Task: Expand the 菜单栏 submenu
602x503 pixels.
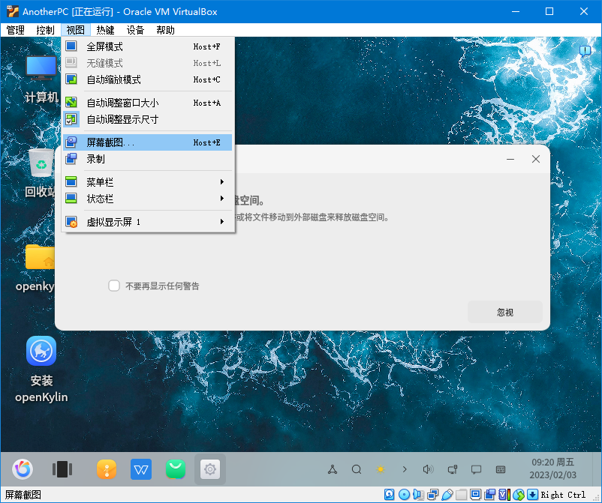Action: coord(148,181)
